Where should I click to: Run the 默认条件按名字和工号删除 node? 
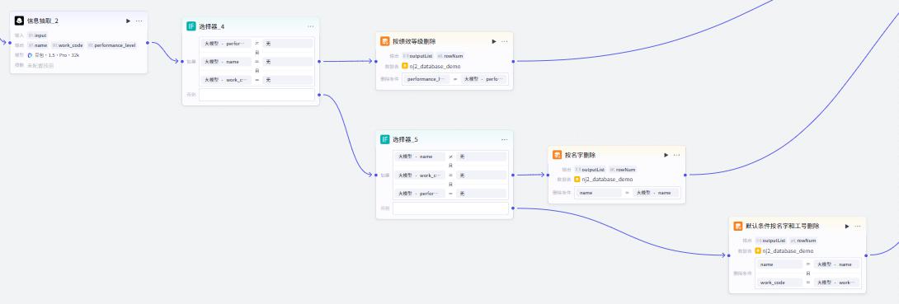847,226
